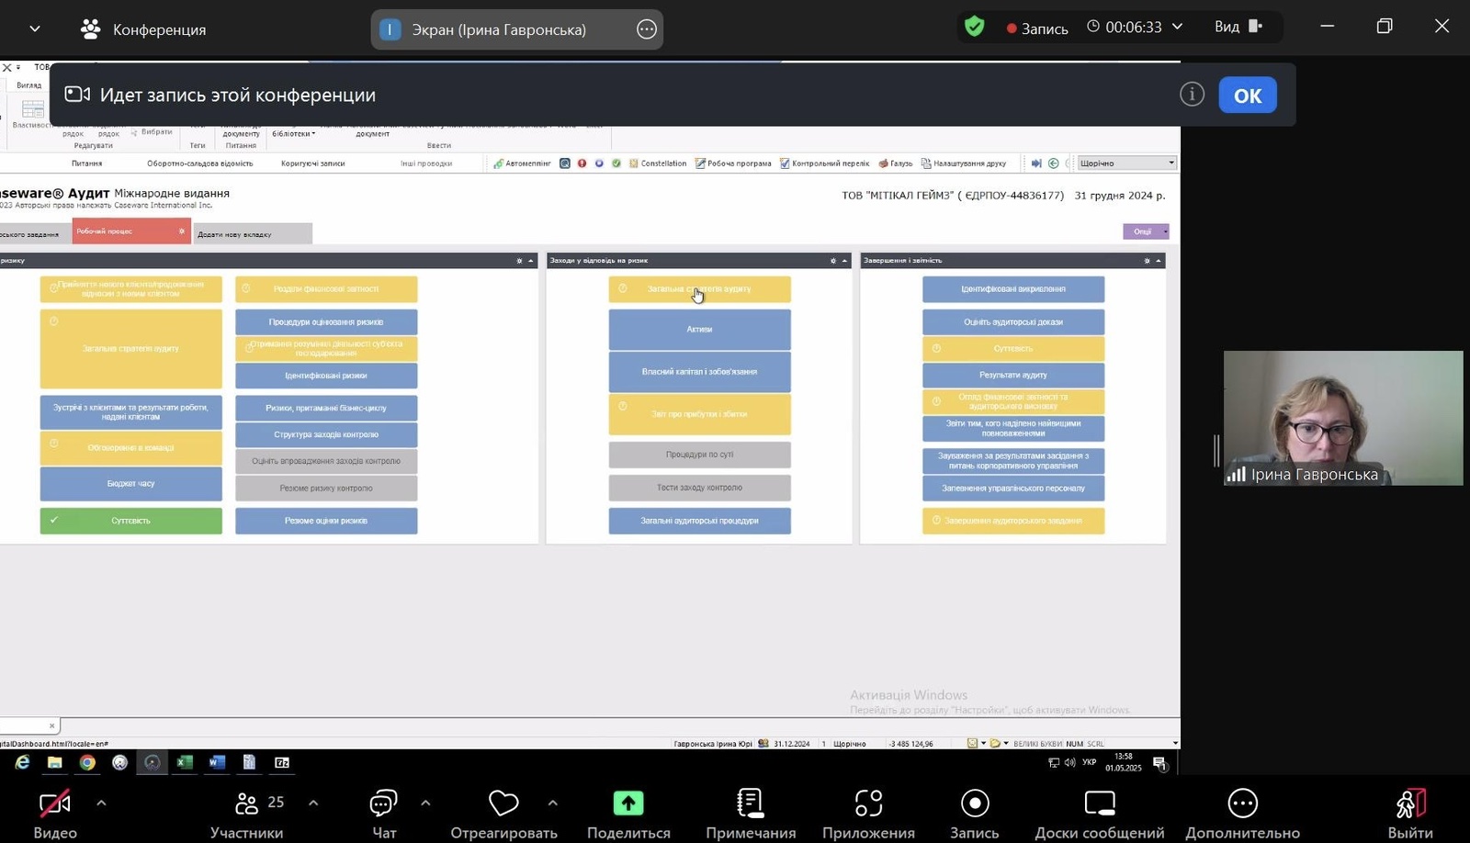Viewport: 1470px width, 843px height.
Task: Click the React heart icon
Action: (x=503, y=804)
